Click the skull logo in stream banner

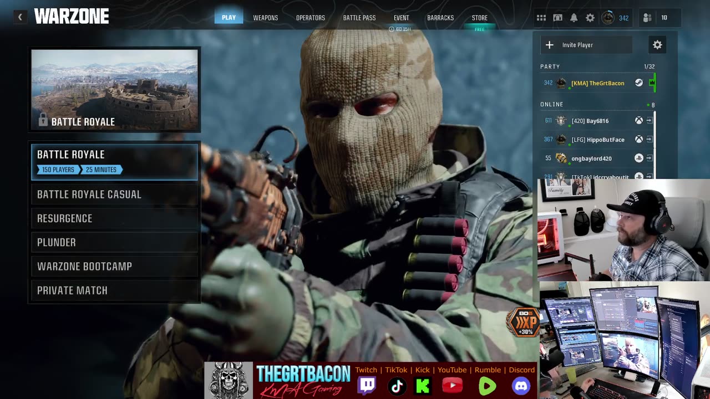(229, 380)
